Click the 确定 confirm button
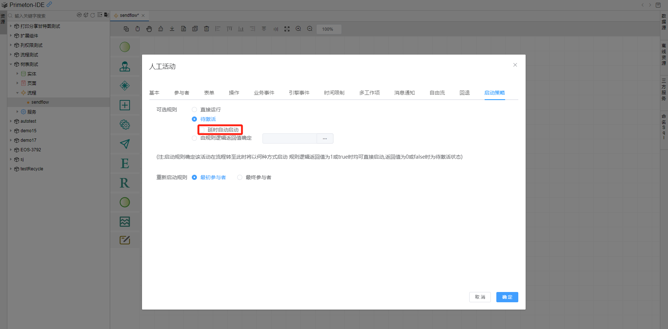The image size is (668, 329). coord(507,297)
